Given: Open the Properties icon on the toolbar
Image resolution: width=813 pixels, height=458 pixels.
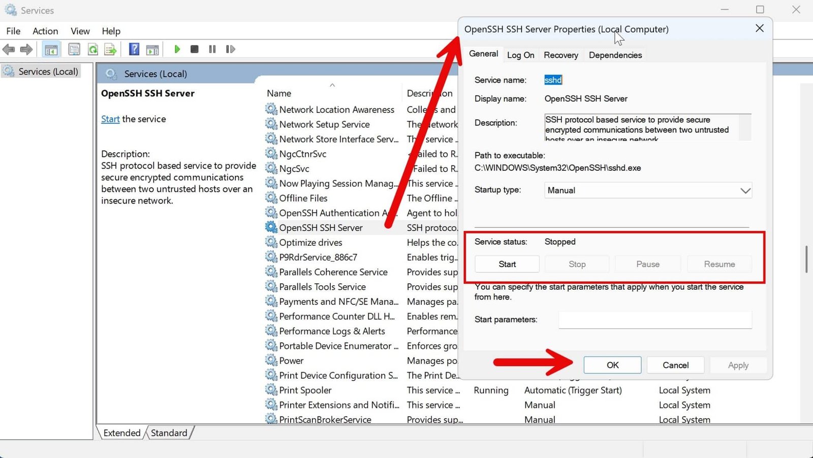Looking at the screenshot, I should pos(74,49).
